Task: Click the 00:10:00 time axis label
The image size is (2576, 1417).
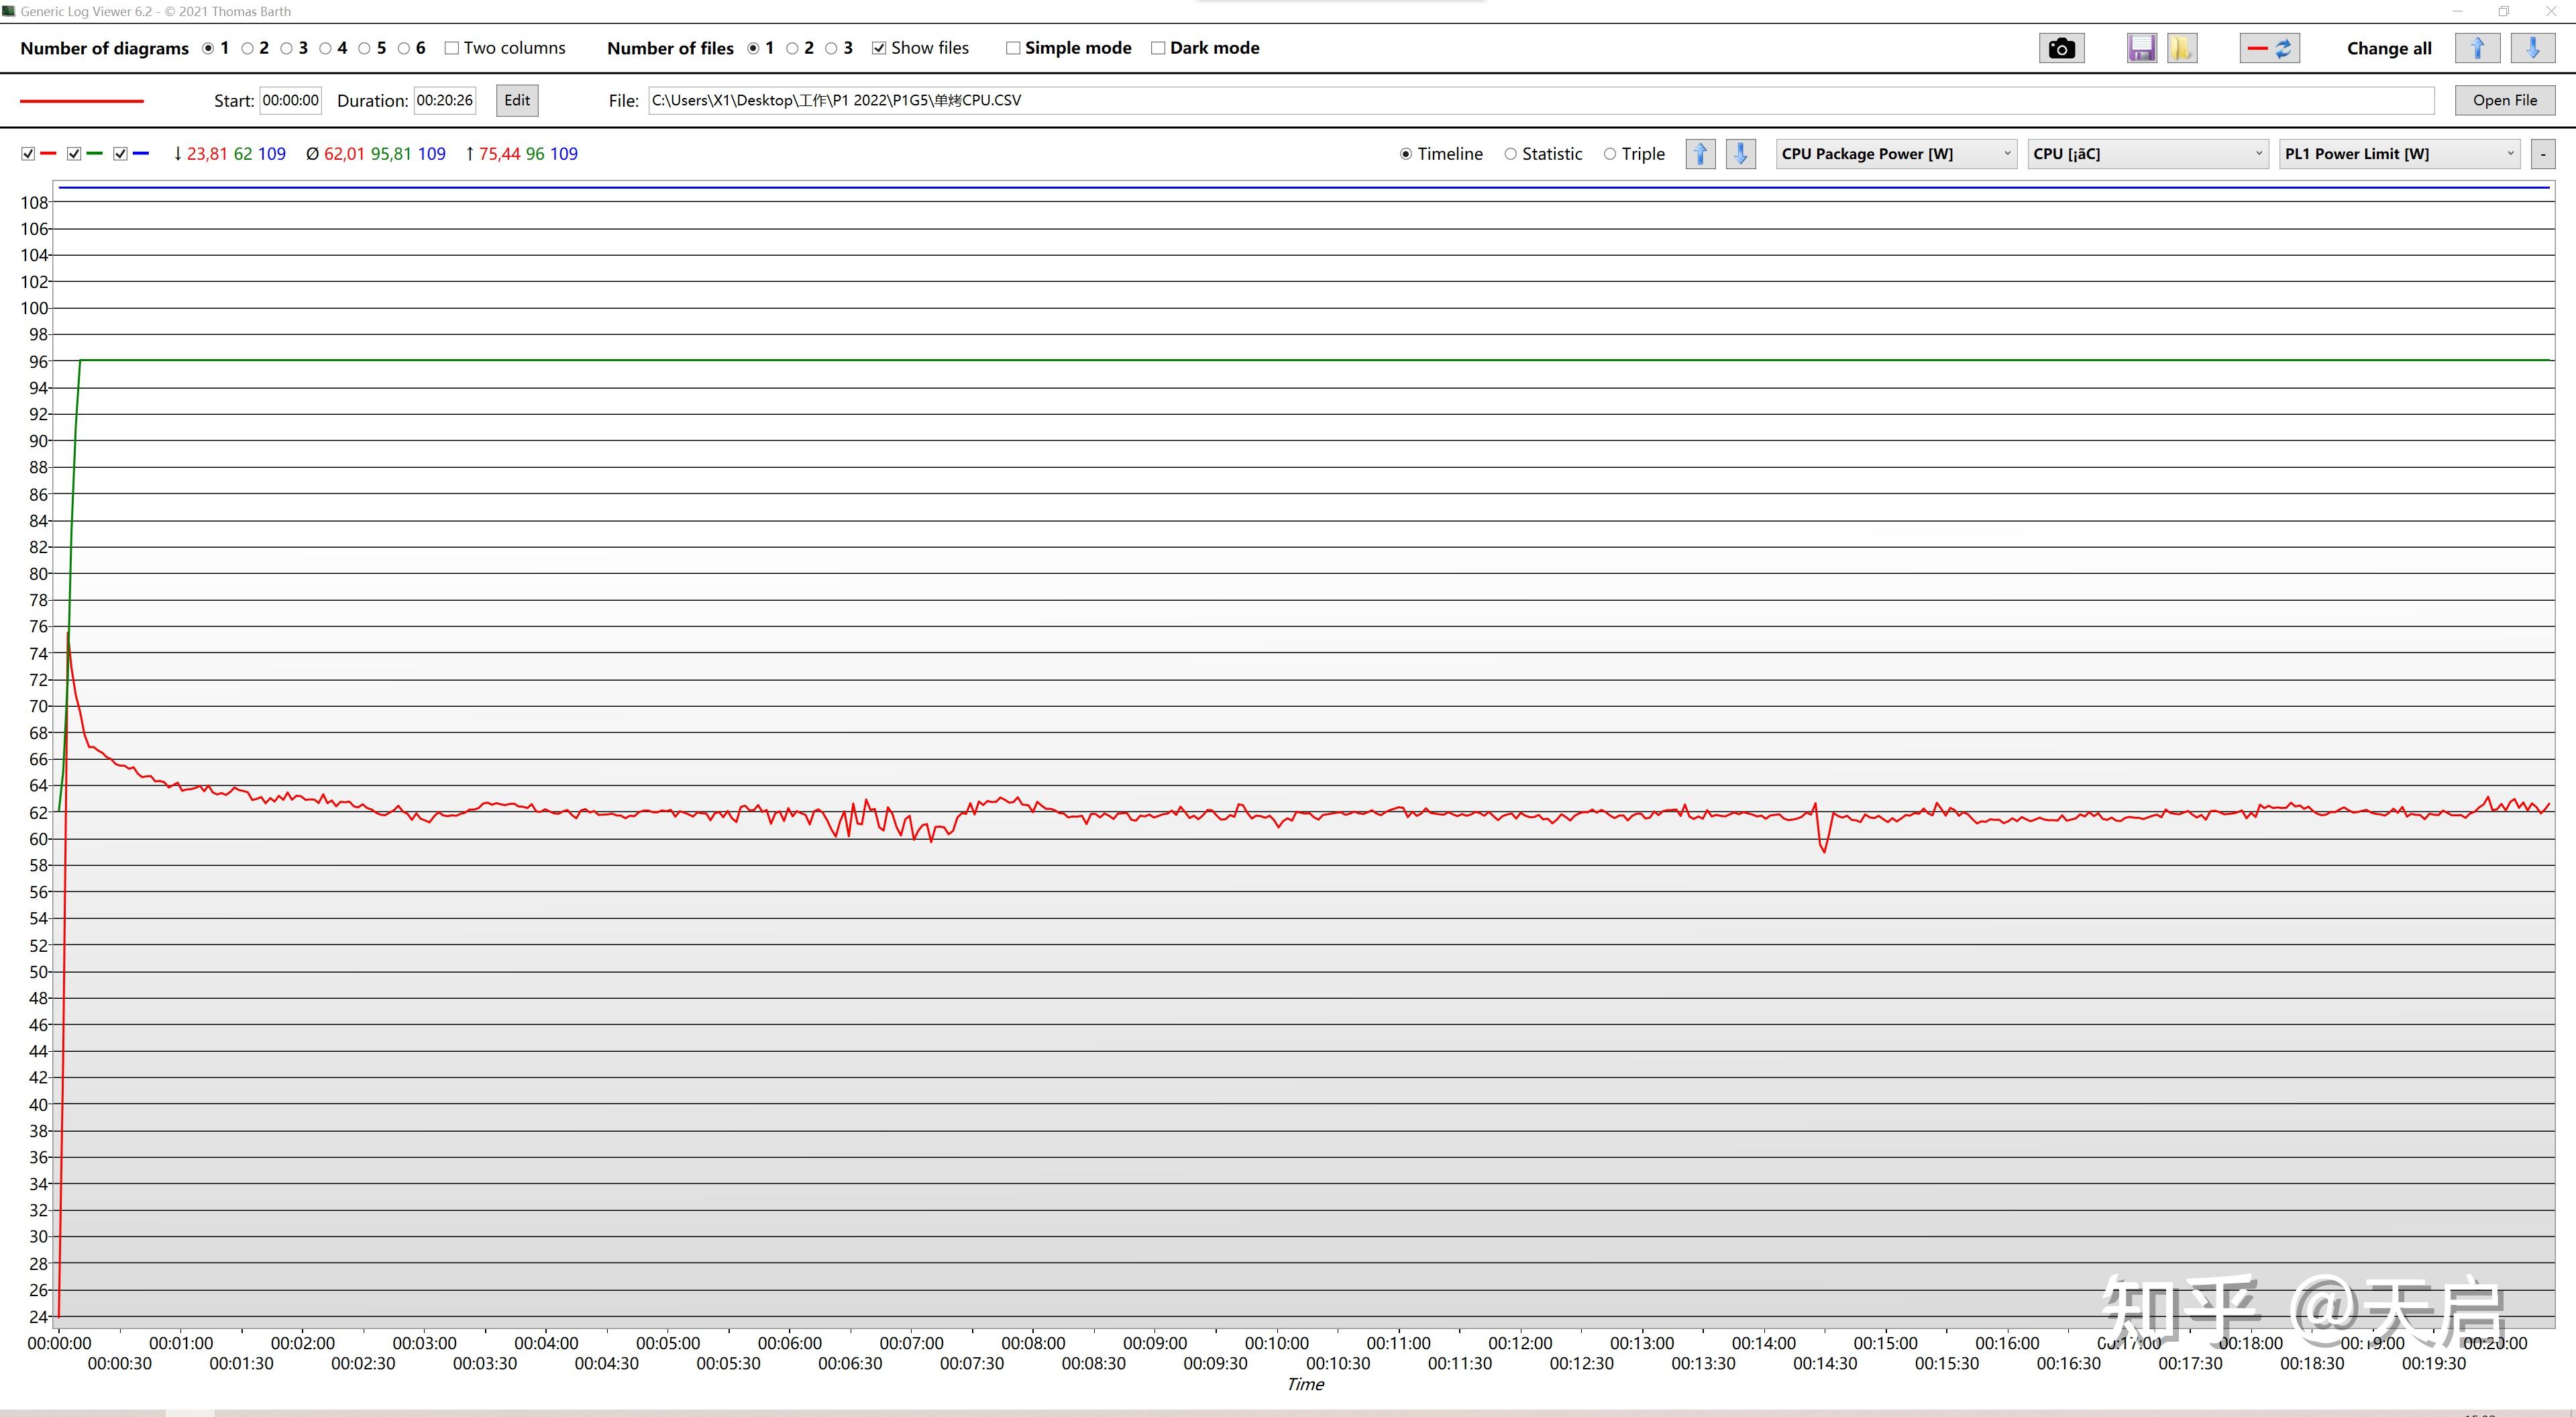Action: (x=1277, y=1343)
